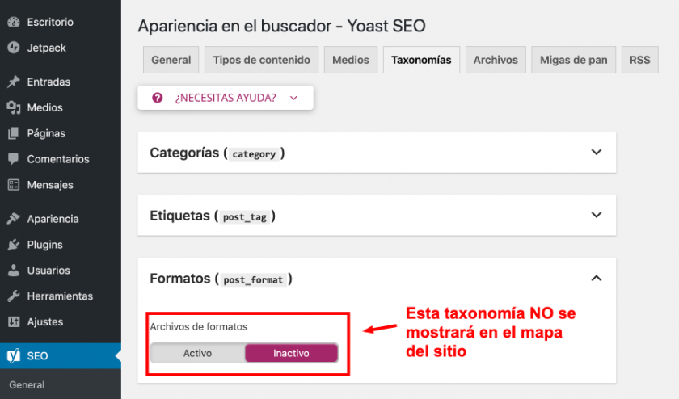Click the Escritorio dashboard icon
Screen dimensions: 679x399
click(14, 22)
